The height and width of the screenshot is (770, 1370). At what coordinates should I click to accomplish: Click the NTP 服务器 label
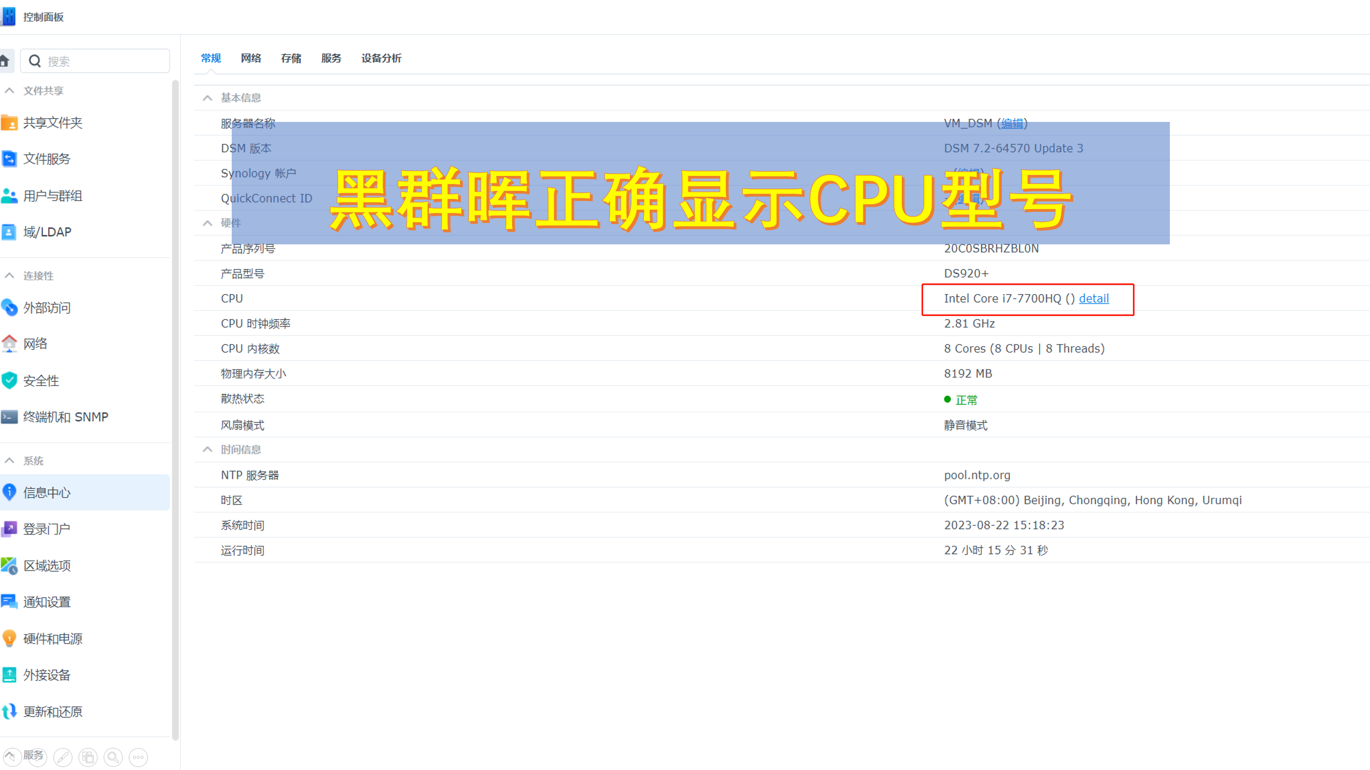(250, 475)
